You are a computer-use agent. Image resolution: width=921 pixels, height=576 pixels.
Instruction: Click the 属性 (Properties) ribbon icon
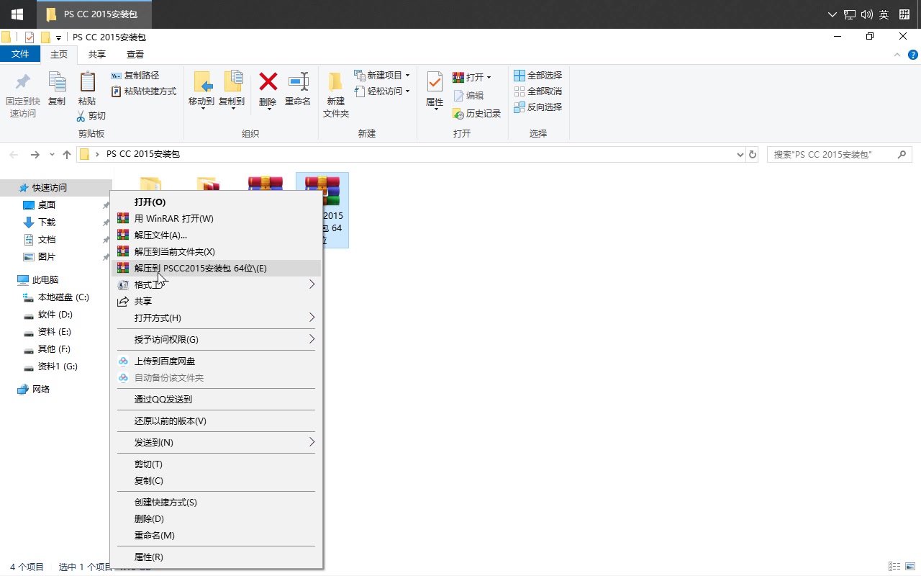click(x=433, y=90)
